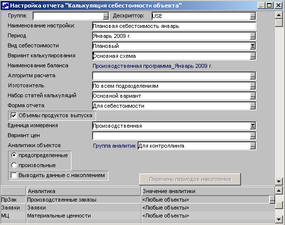Image resolution: width=285 pixels, height=225 pixels.
Task: Enable Выводить данные с накоплением checkbox
Action: (13, 175)
